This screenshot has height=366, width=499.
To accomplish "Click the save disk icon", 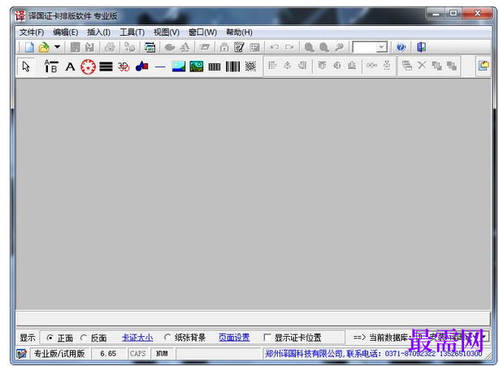I will coord(75,48).
